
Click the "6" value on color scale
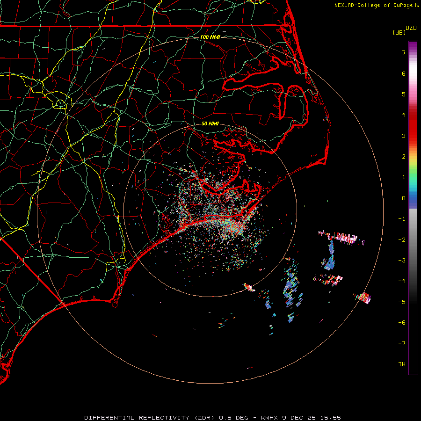(x=404, y=73)
